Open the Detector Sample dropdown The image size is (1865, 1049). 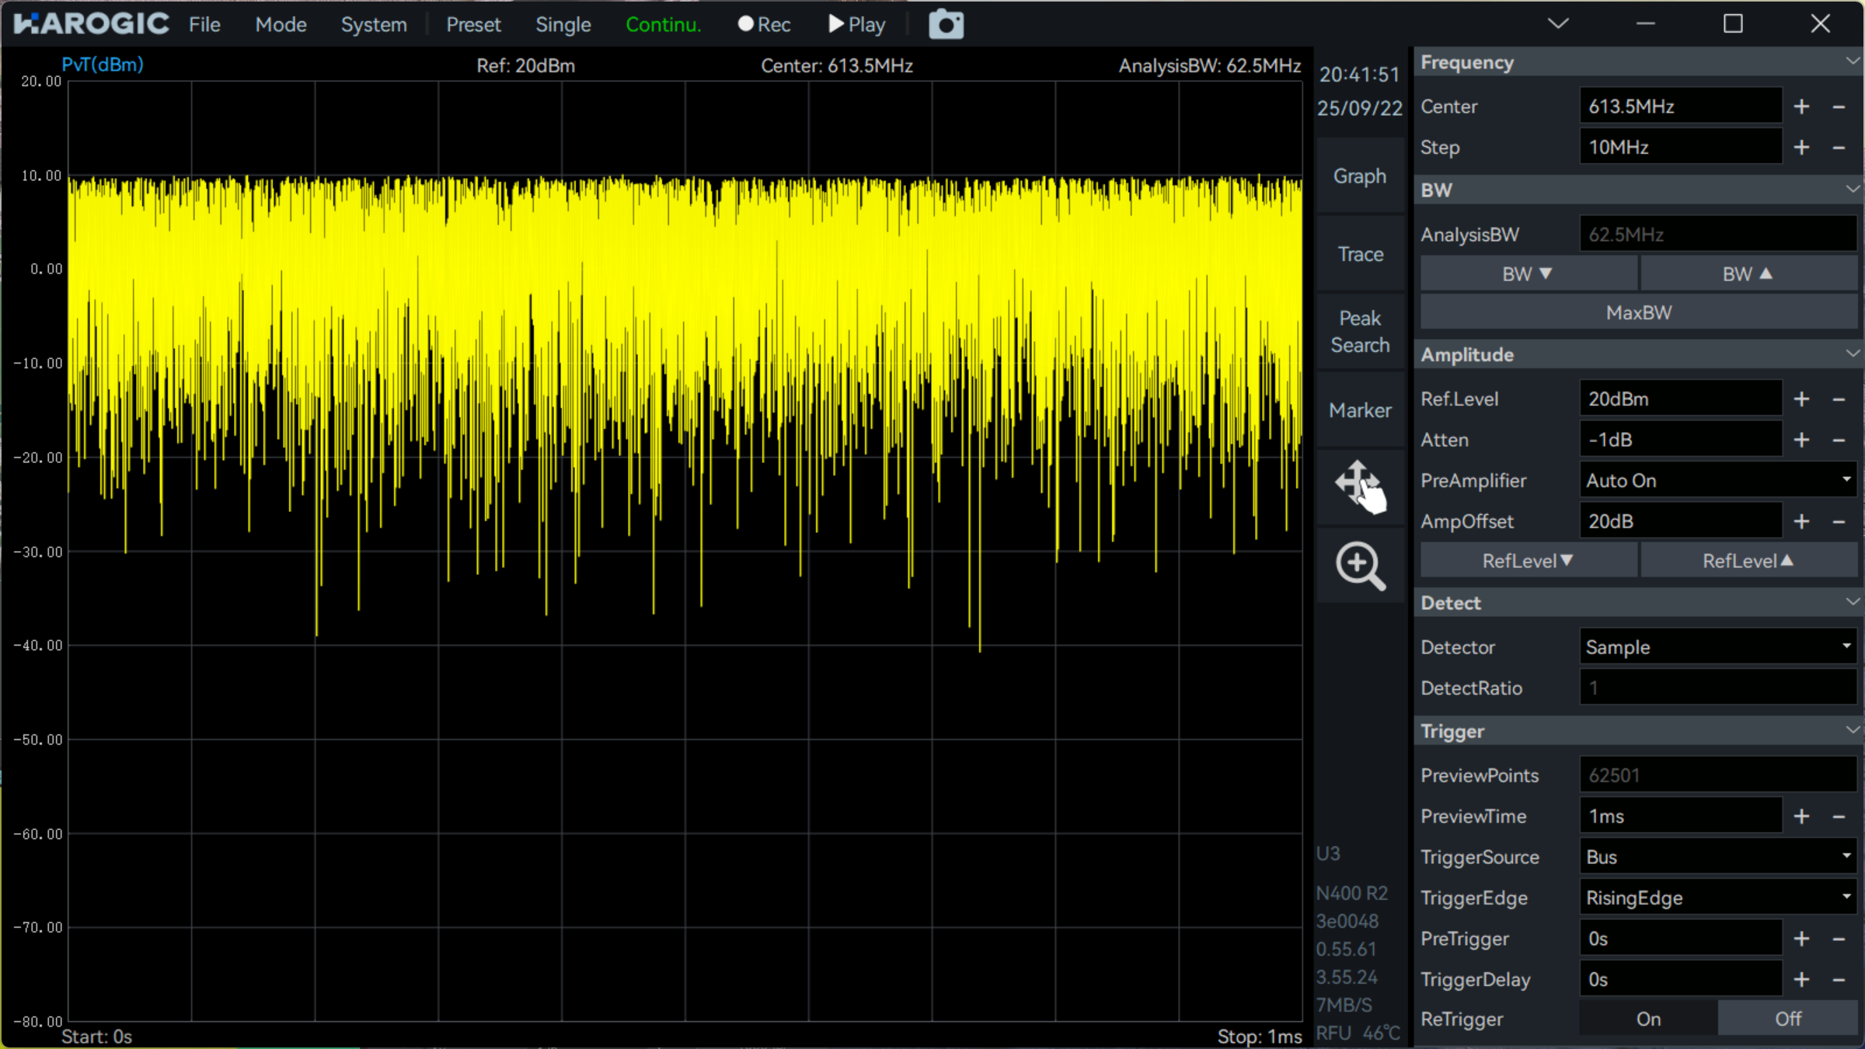[x=1717, y=647]
